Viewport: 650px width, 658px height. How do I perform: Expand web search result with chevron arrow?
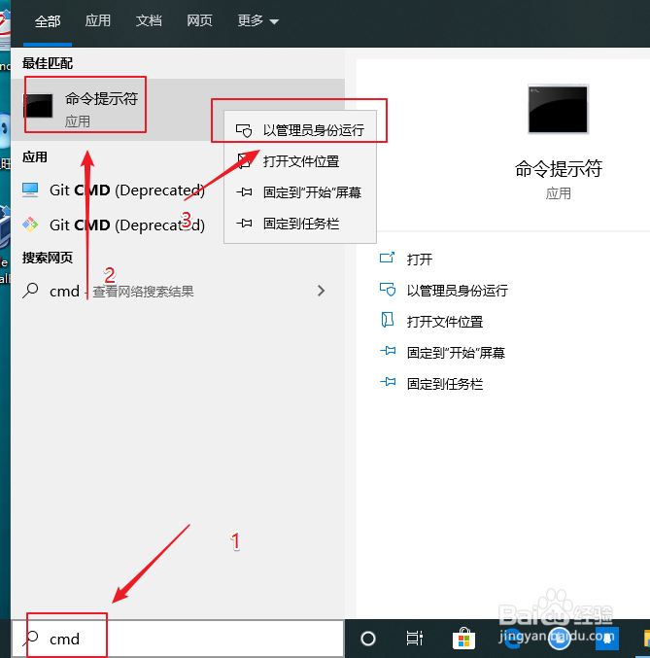pos(321,291)
